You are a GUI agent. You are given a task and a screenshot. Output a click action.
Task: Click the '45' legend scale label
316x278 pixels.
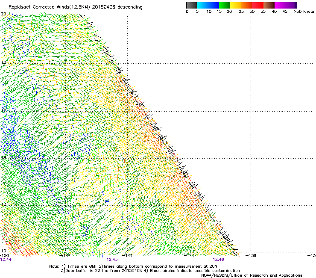[285, 12]
